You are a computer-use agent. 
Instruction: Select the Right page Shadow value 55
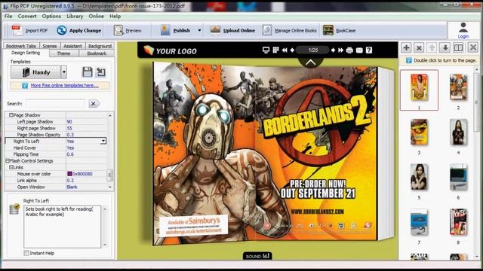(x=69, y=128)
